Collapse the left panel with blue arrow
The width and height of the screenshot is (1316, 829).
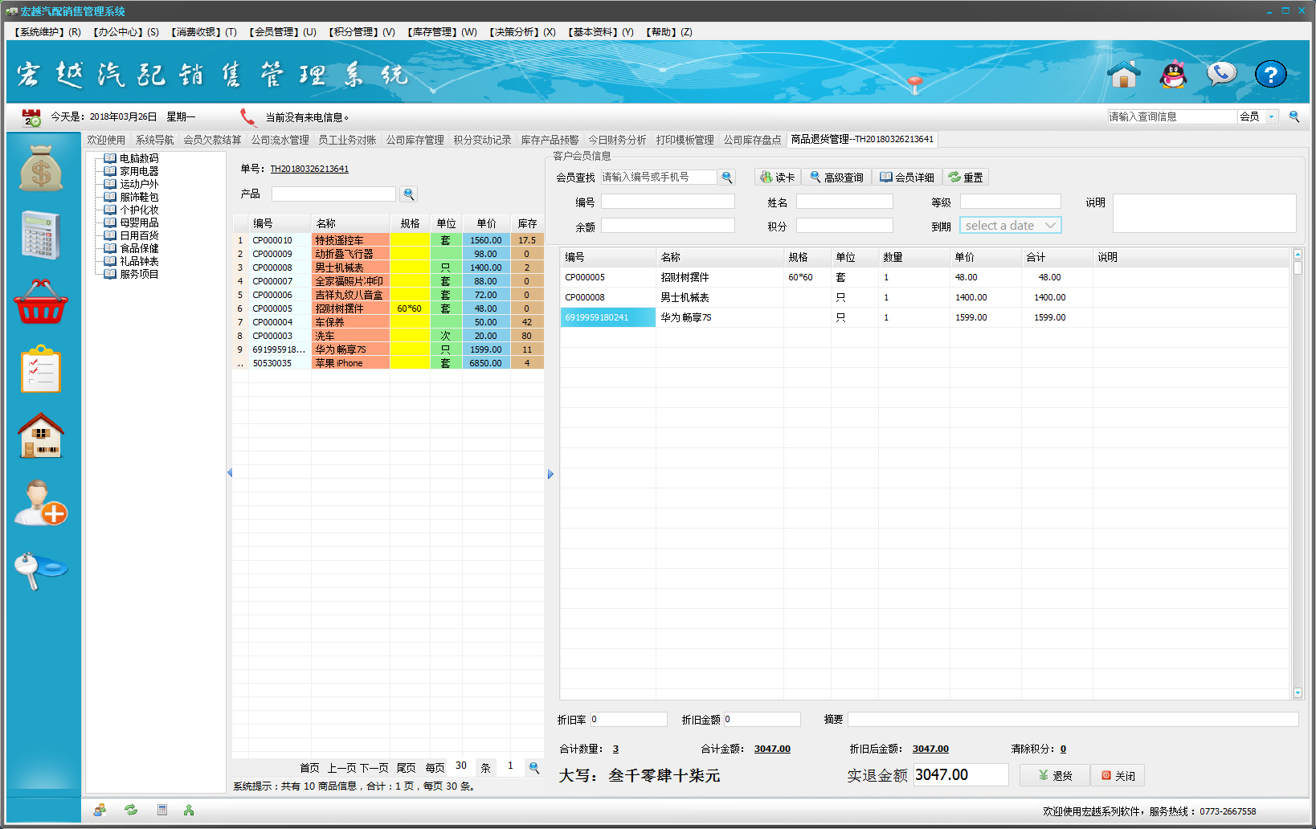(x=230, y=473)
